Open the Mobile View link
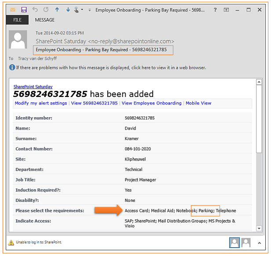This screenshot has width=271, height=256. [198, 103]
